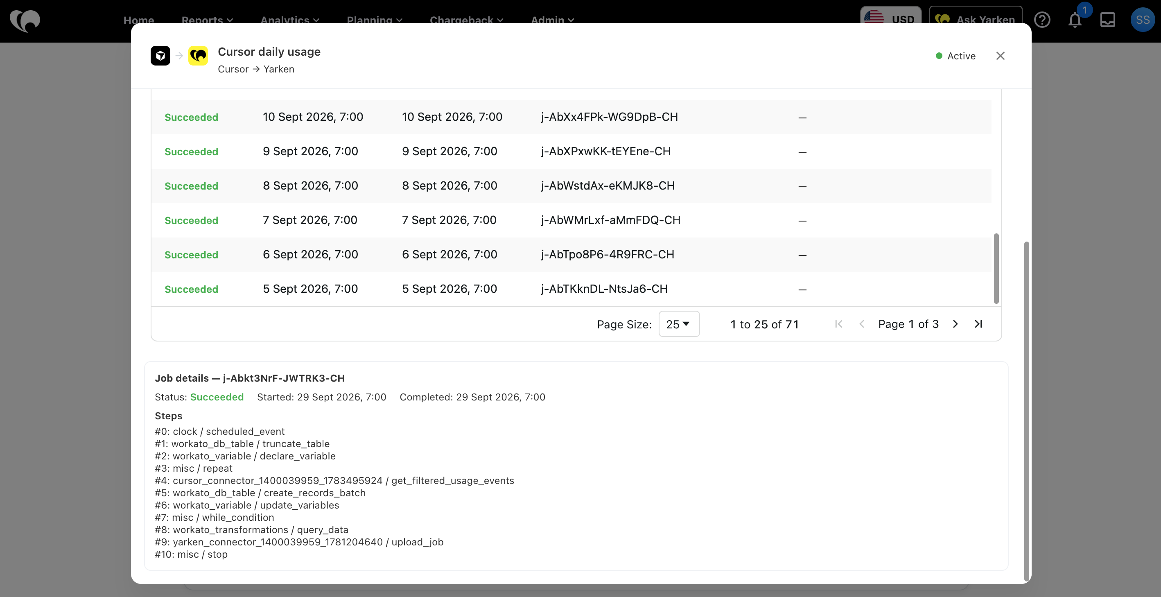Go to the previous page of jobs
1161x597 pixels.
(862, 324)
